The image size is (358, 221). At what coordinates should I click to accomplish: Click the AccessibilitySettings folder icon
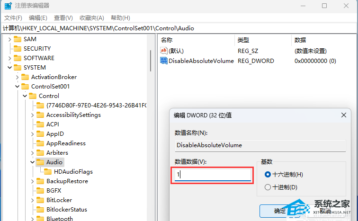(x=40, y=115)
